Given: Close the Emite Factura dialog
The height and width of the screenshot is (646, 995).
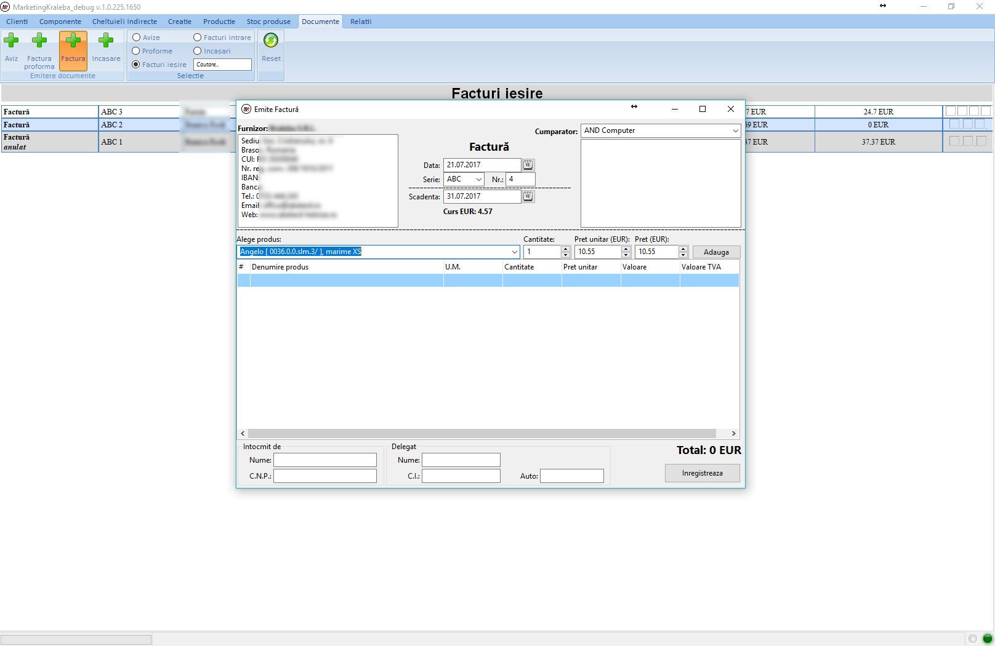Looking at the screenshot, I should [x=731, y=109].
